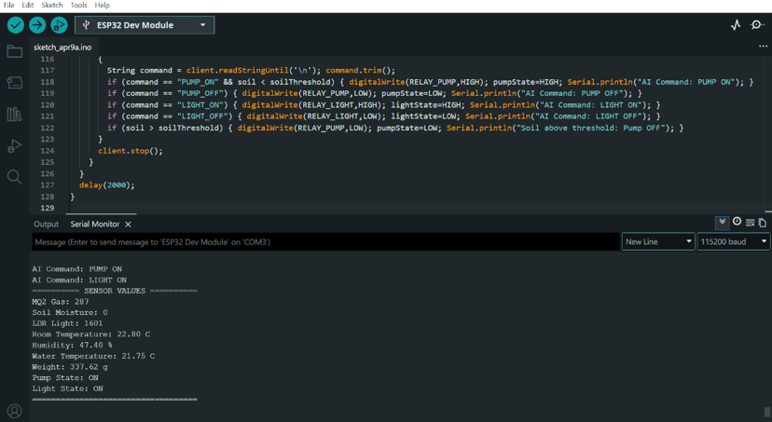Open the Library Manager sidebar icon

click(14, 114)
